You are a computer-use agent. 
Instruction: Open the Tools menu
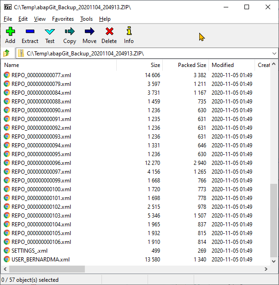[86, 19]
